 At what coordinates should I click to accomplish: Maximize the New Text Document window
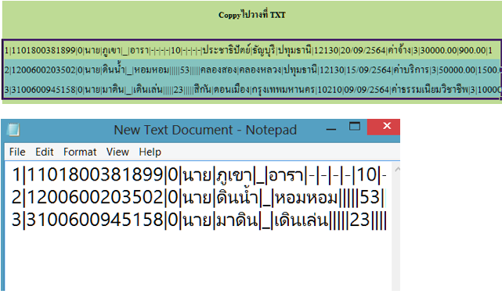click(355, 127)
